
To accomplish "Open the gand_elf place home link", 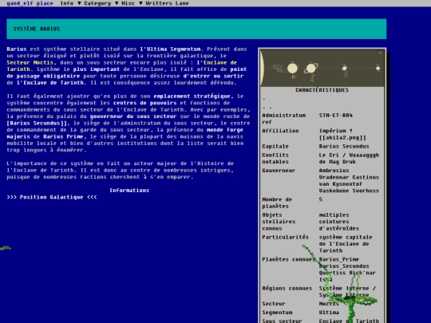I will [30, 3].
